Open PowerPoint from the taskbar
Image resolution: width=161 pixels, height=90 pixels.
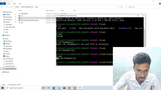click(x=69, y=88)
